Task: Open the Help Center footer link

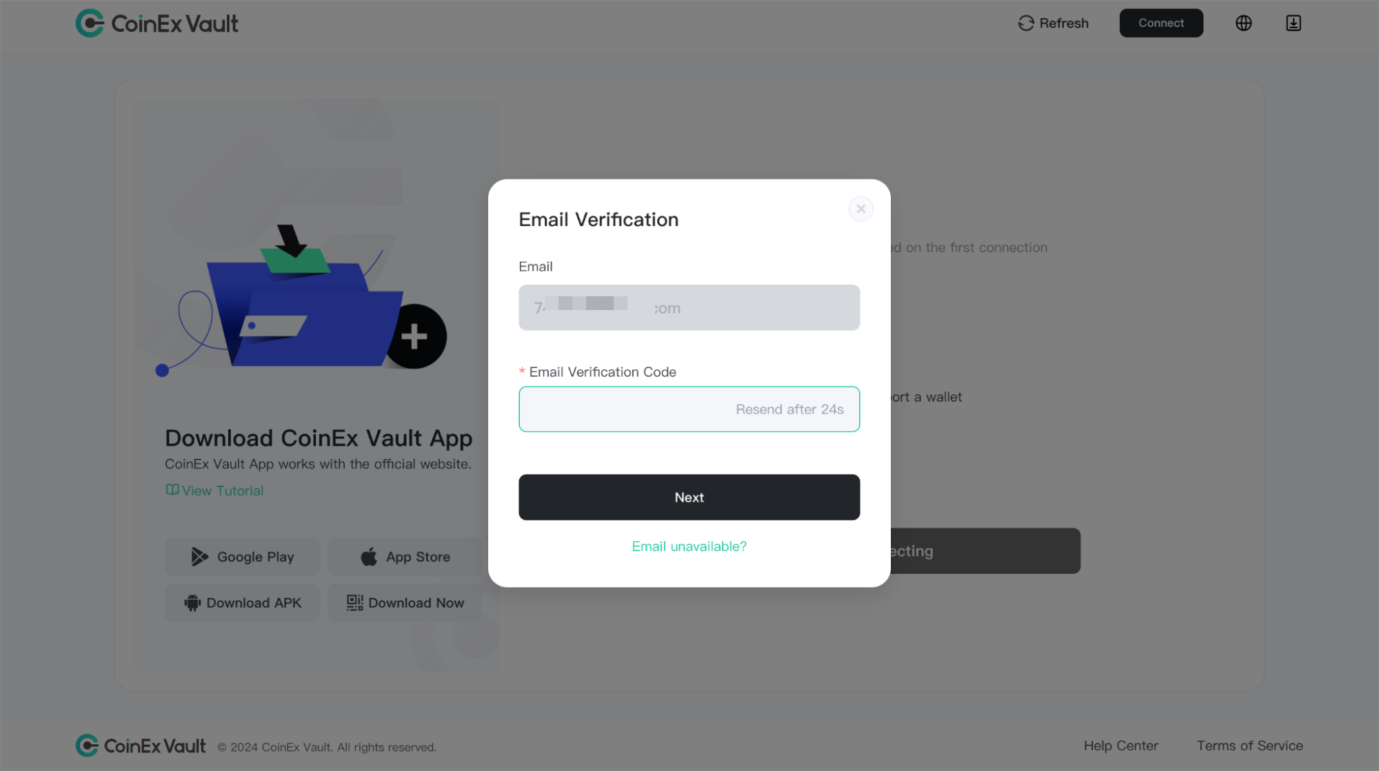Action: point(1120,746)
